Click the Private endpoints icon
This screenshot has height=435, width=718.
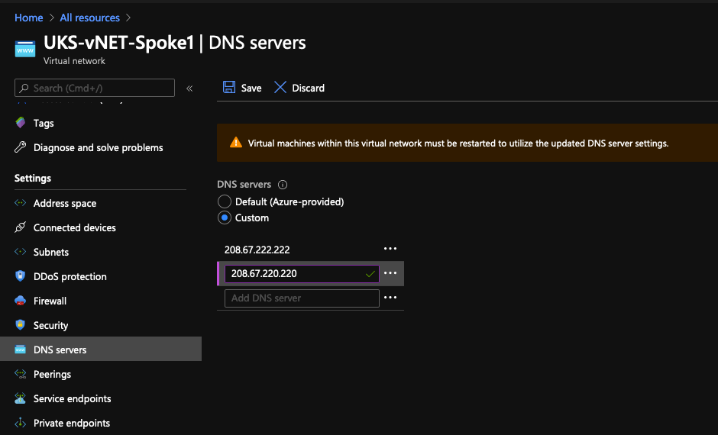[x=20, y=423]
